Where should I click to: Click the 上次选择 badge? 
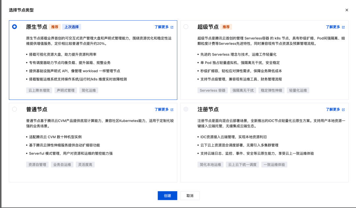pos(72,27)
